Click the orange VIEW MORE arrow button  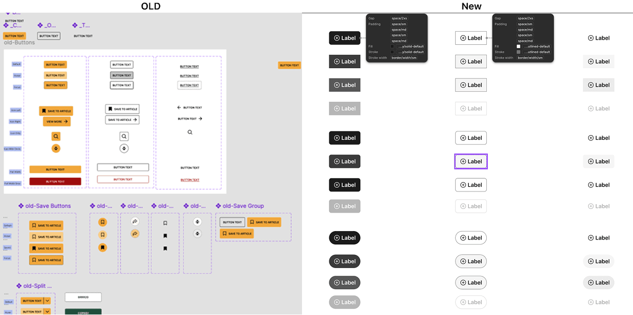(56, 121)
